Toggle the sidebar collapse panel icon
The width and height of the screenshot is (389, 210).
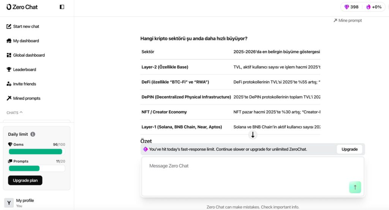(62, 7)
